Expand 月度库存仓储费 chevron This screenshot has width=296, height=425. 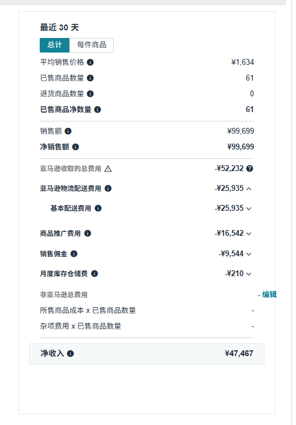point(249,274)
